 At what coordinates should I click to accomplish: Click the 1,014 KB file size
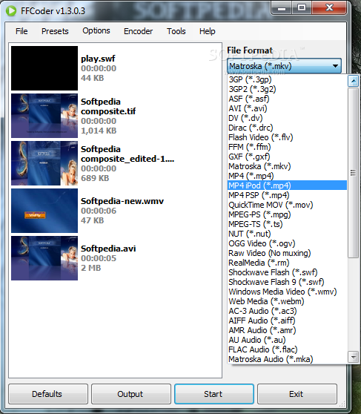pyautogui.click(x=99, y=131)
